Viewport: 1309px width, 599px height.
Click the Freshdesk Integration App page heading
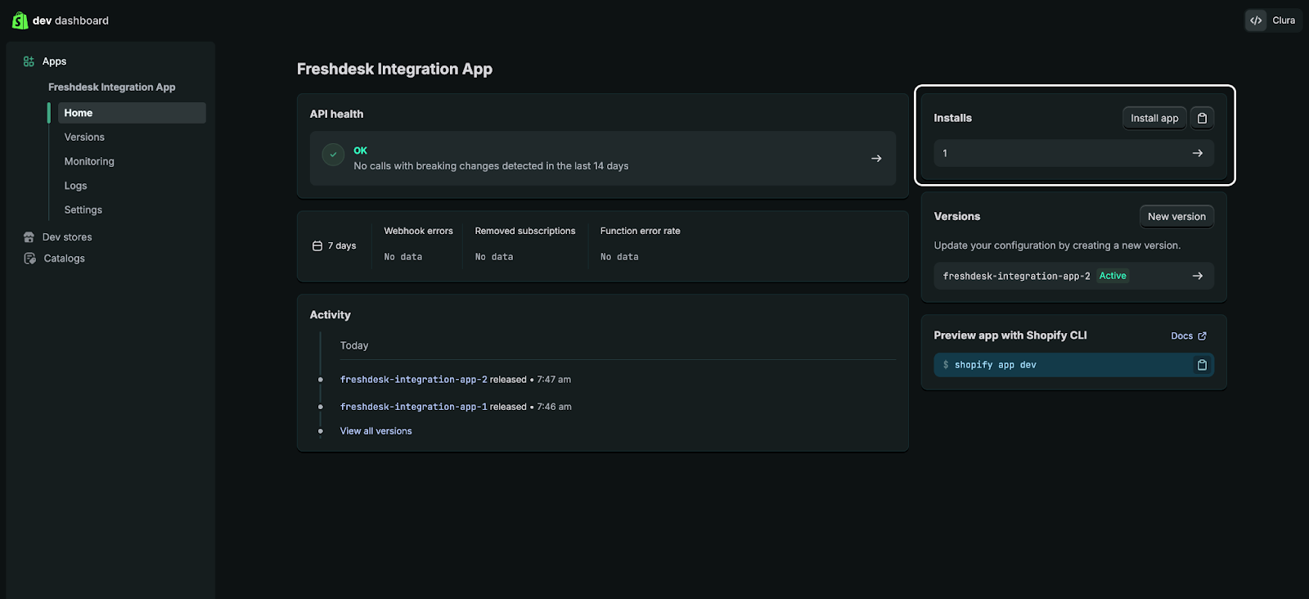pos(394,70)
